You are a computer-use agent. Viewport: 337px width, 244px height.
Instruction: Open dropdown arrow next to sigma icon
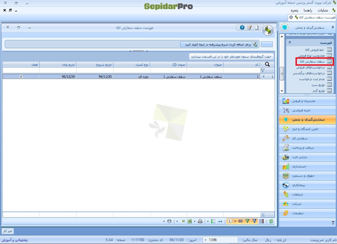235,221
